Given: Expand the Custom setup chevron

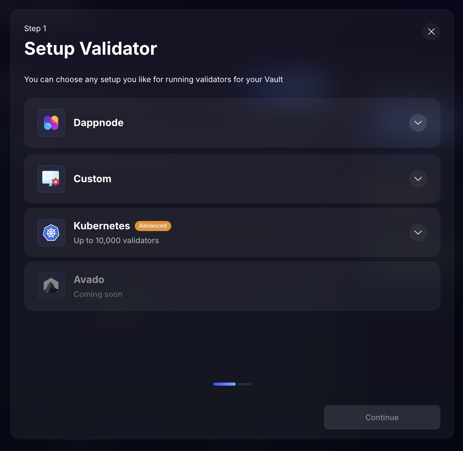Looking at the screenshot, I should [418, 179].
